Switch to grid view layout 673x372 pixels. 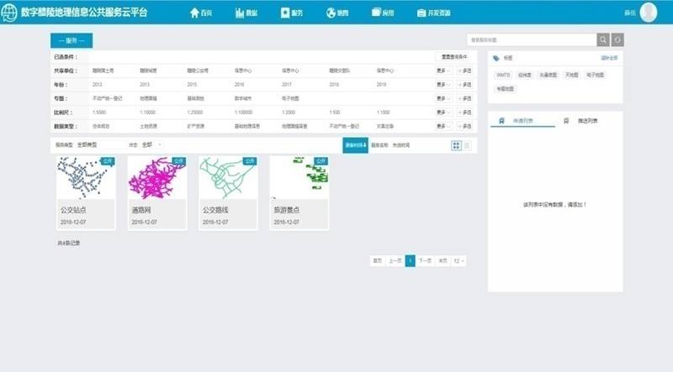(456, 145)
